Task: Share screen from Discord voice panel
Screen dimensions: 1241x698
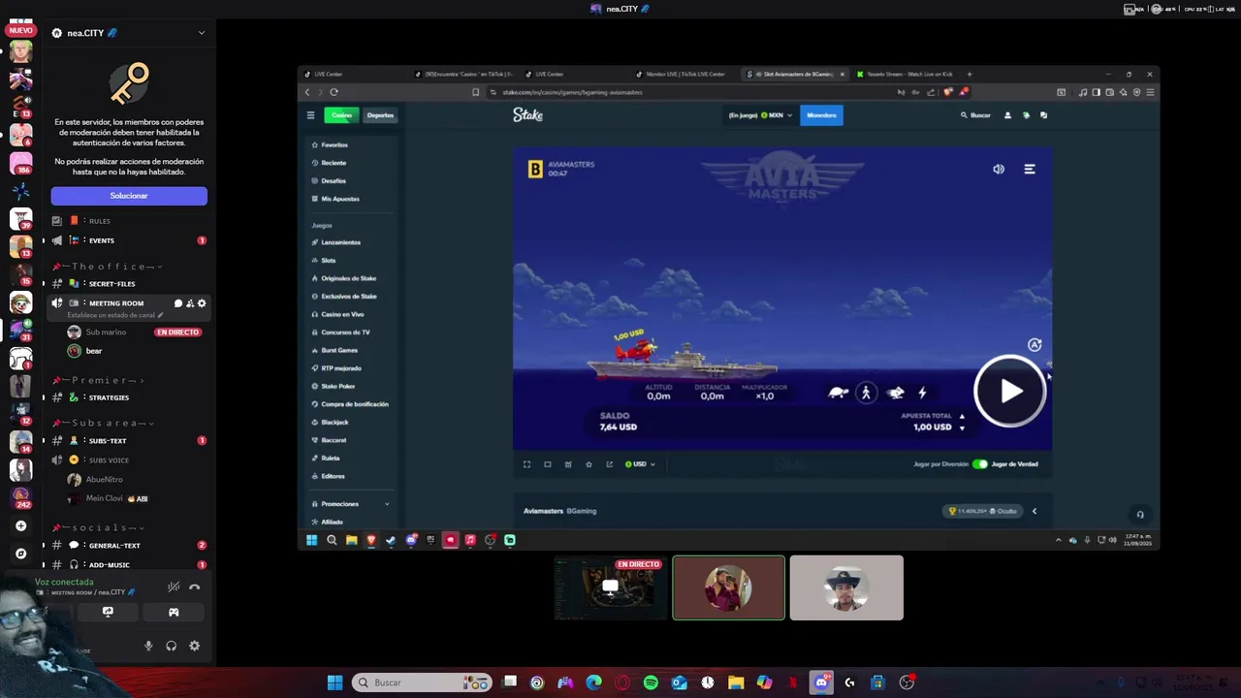Action: pyautogui.click(x=108, y=612)
